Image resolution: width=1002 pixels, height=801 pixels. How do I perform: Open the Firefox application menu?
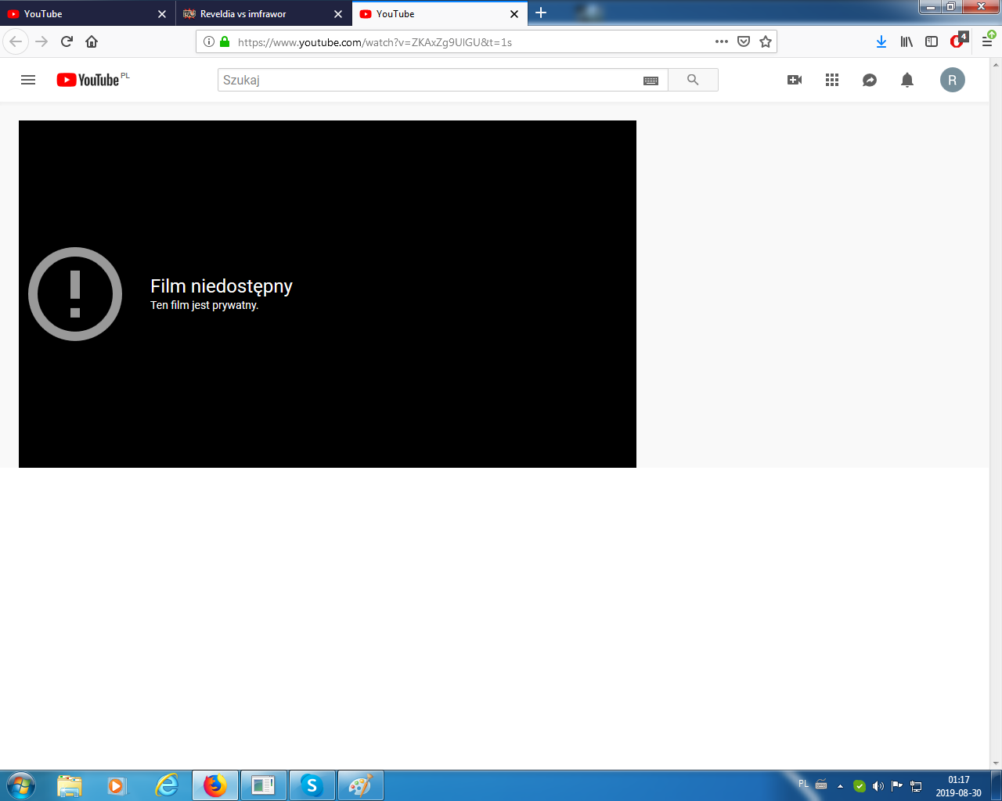coord(987,41)
